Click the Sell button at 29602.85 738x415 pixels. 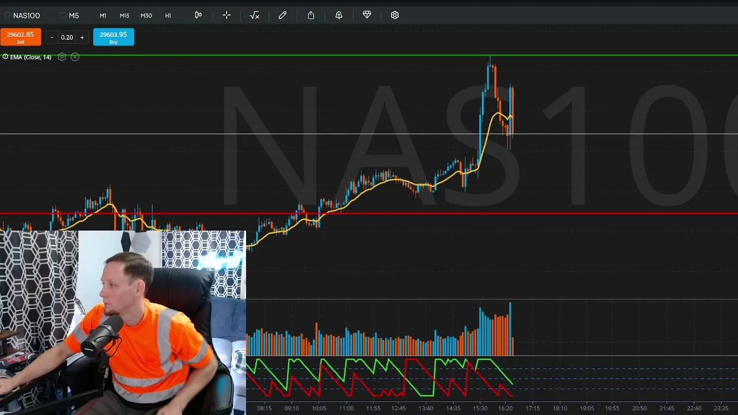pos(21,37)
